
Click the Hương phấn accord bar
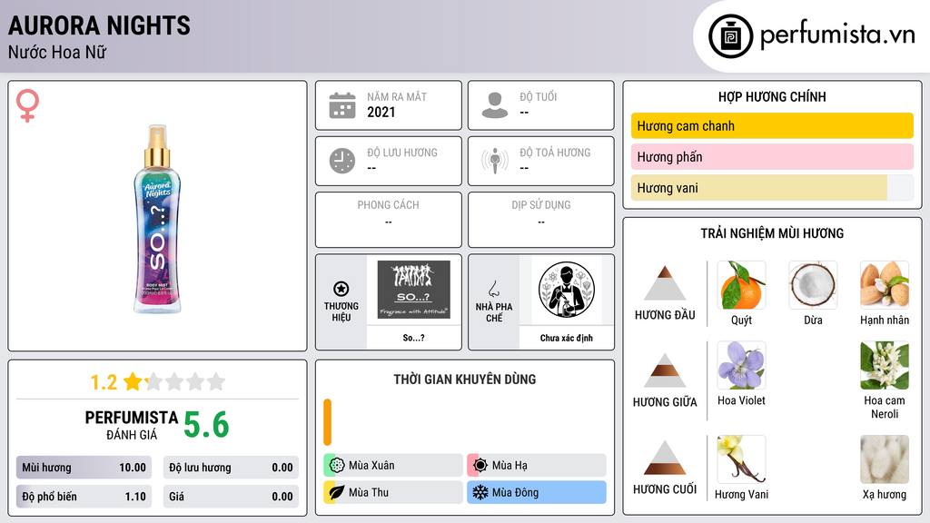point(772,156)
